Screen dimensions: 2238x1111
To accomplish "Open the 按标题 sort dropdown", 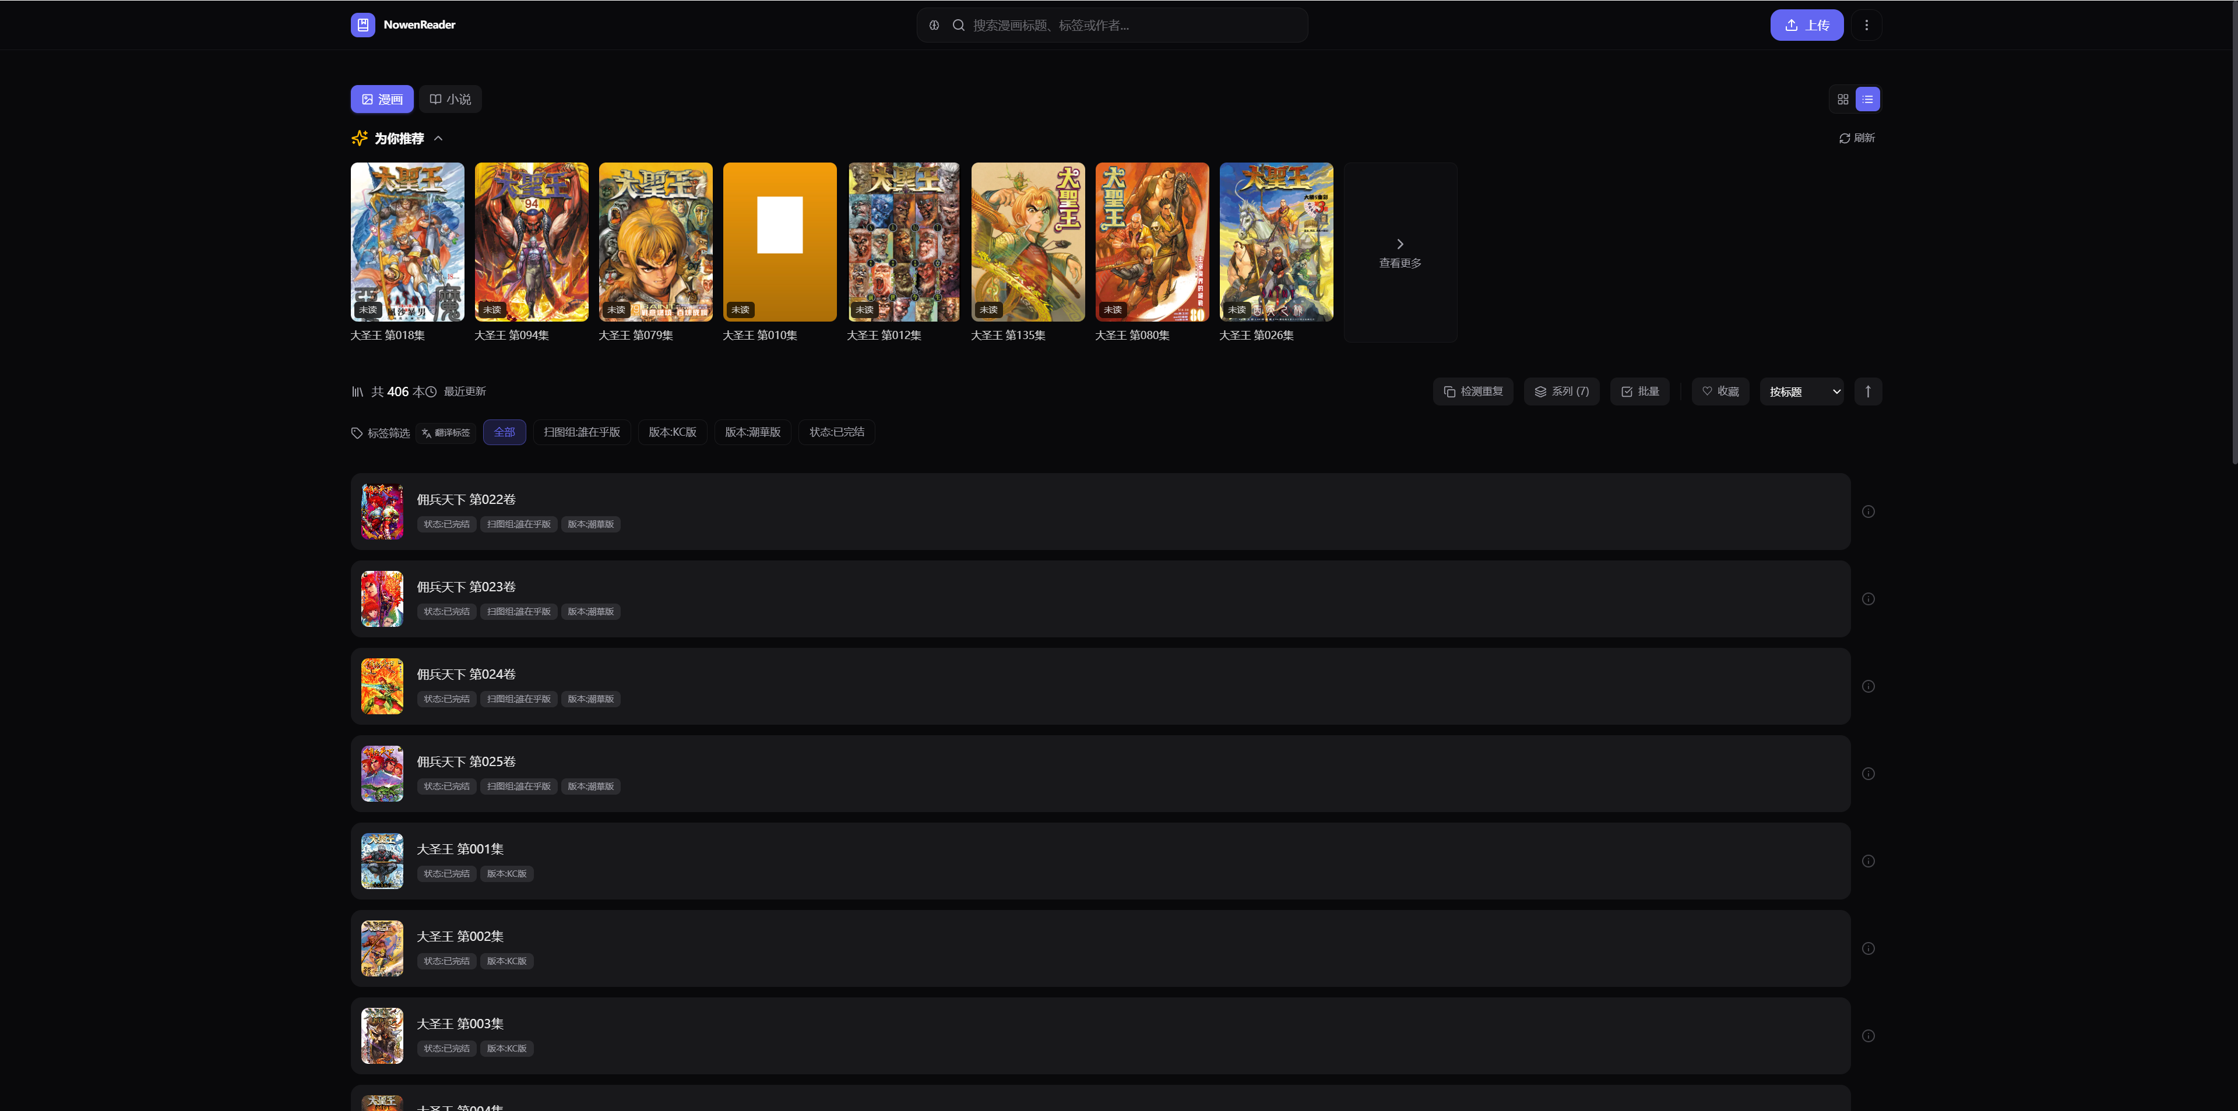I will pos(1802,392).
